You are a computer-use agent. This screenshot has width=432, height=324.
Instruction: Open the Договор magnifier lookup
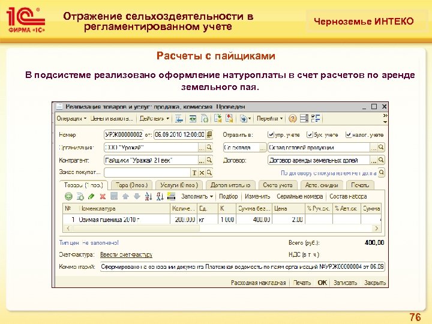coord(381,160)
